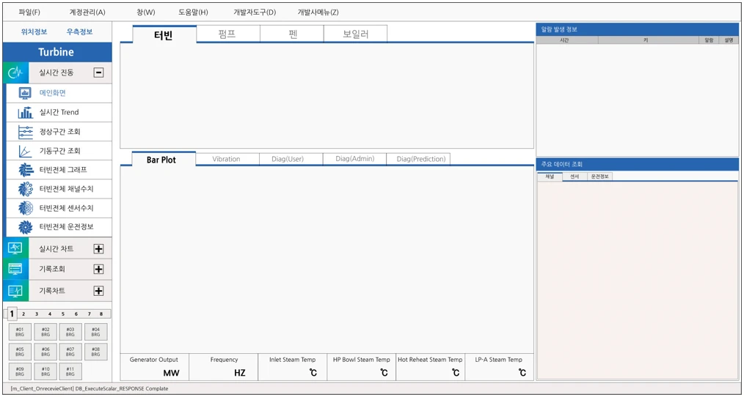Open 터빈전체 센서수치 in the sidebar

point(59,208)
